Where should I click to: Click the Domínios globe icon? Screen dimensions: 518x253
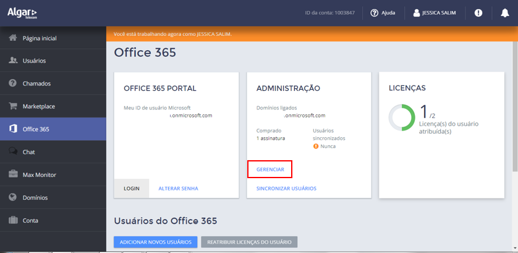[x=12, y=198]
